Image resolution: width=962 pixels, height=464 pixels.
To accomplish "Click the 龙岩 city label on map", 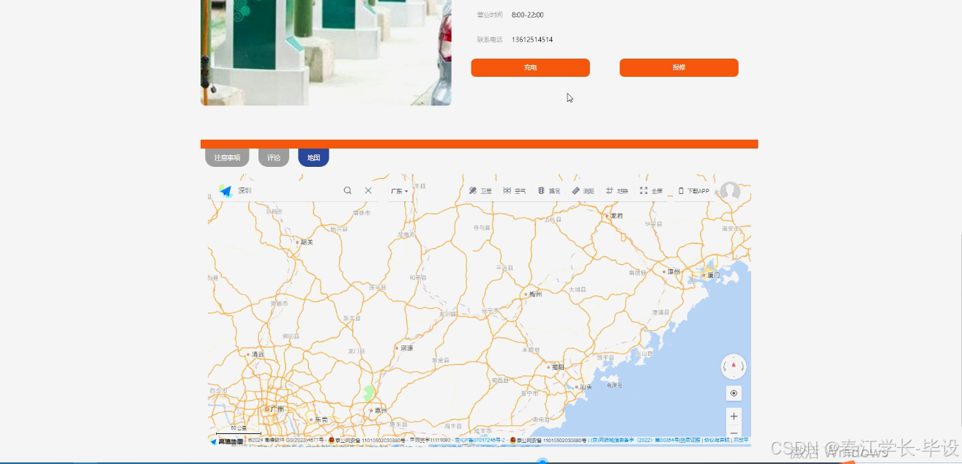I will (616, 216).
